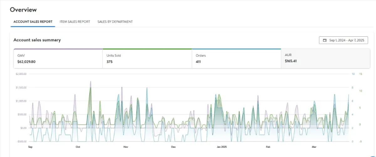Viewport: 376px width, 157px height.
Task: Toggle the Units Sold metric card
Action: tap(147, 59)
